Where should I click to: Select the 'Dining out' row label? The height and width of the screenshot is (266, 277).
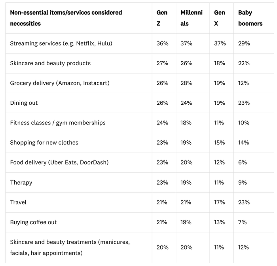(x=24, y=103)
